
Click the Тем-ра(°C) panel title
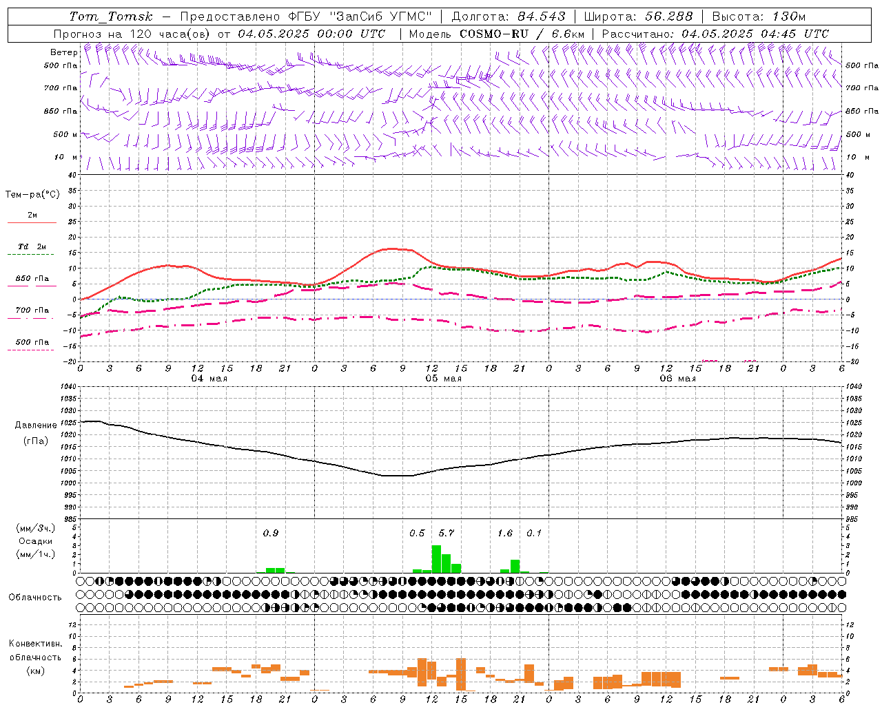point(32,195)
